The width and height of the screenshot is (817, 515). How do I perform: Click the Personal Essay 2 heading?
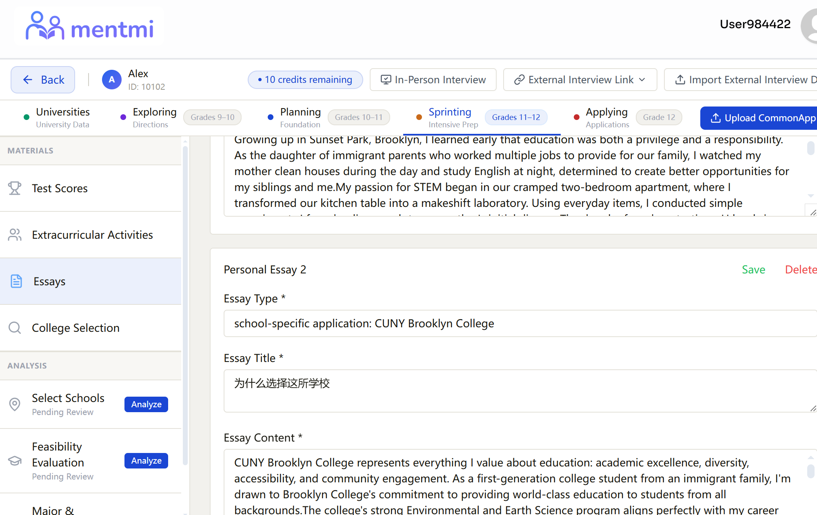pyautogui.click(x=265, y=269)
